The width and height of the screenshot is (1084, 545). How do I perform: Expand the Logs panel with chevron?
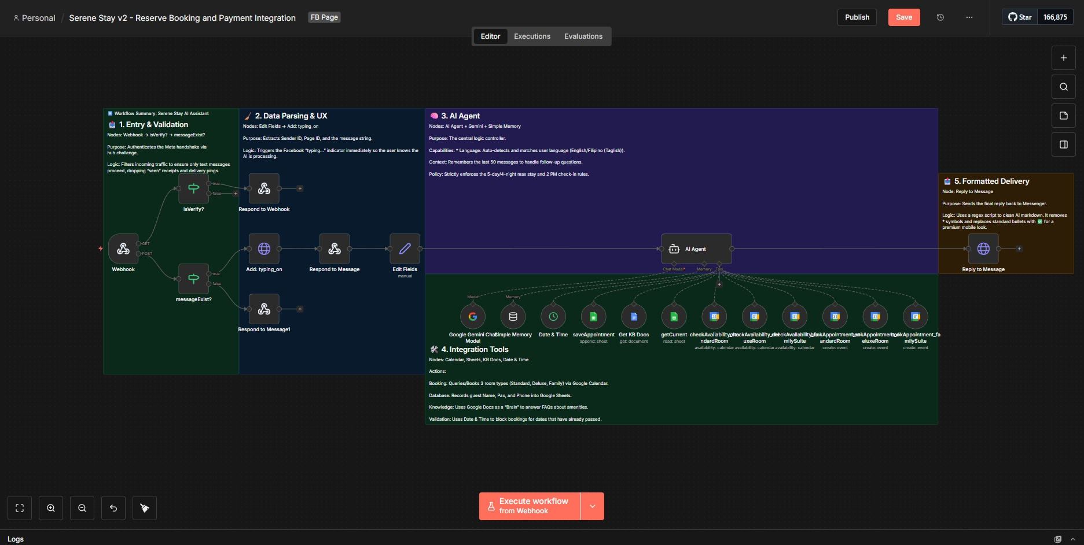pyautogui.click(x=1072, y=539)
